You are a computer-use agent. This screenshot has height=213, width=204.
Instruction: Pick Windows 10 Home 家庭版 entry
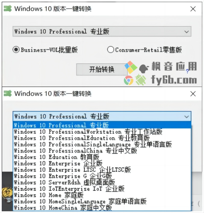coord(102,195)
